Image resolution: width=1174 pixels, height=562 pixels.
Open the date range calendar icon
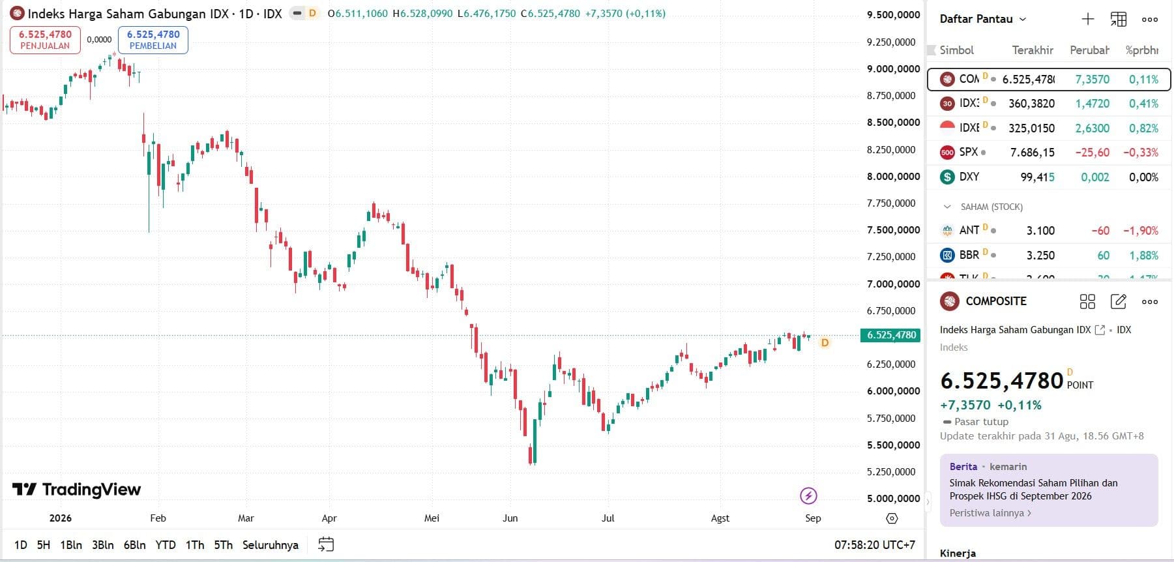click(326, 544)
